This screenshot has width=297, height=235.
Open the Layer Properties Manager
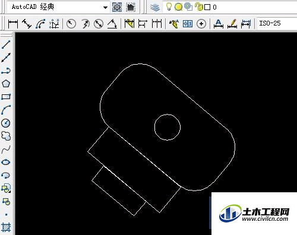(155, 7)
